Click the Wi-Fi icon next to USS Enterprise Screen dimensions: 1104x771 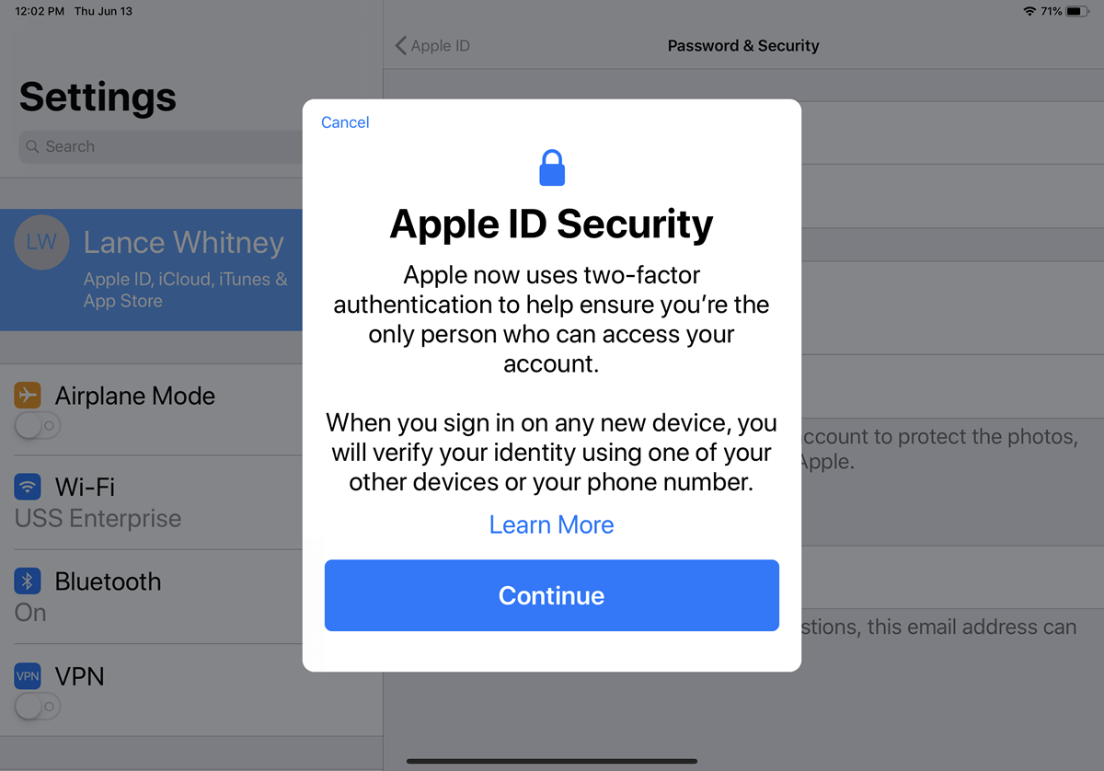(29, 487)
